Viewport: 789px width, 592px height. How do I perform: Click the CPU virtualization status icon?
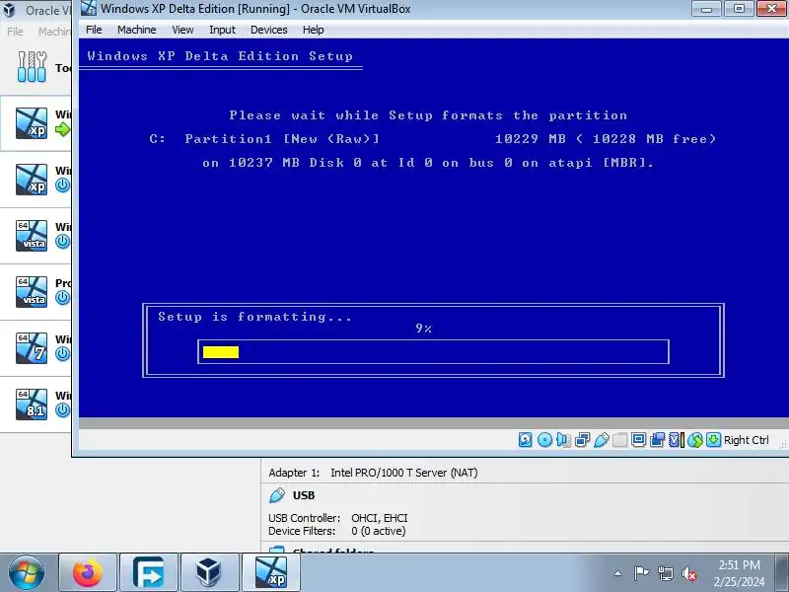677,440
